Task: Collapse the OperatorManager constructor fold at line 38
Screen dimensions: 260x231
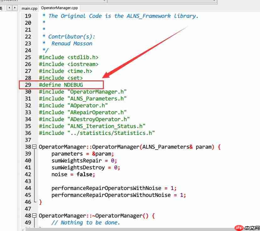Action: 35,147
